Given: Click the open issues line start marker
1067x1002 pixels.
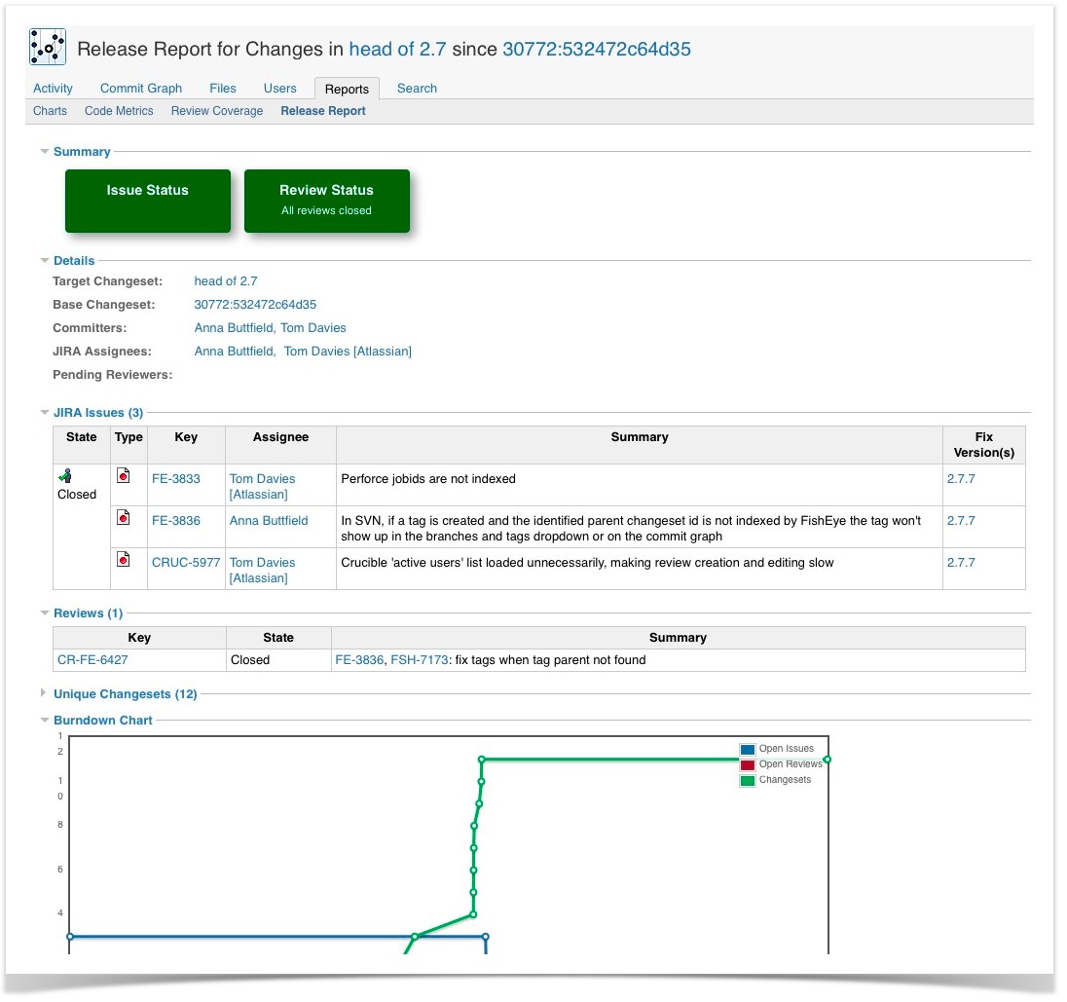Looking at the screenshot, I should click(69, 937).
